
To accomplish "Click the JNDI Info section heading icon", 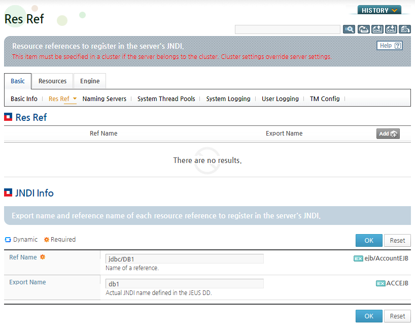I will (8, 192).
